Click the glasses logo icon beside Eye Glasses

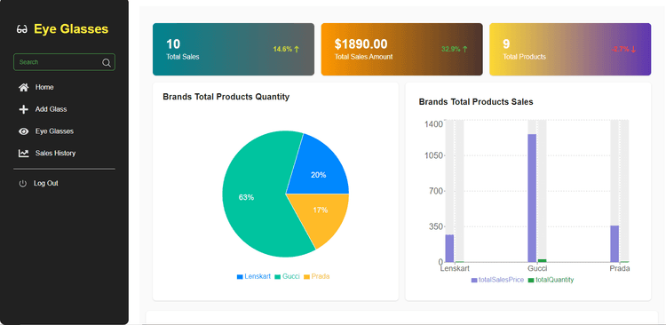[21, 29]
